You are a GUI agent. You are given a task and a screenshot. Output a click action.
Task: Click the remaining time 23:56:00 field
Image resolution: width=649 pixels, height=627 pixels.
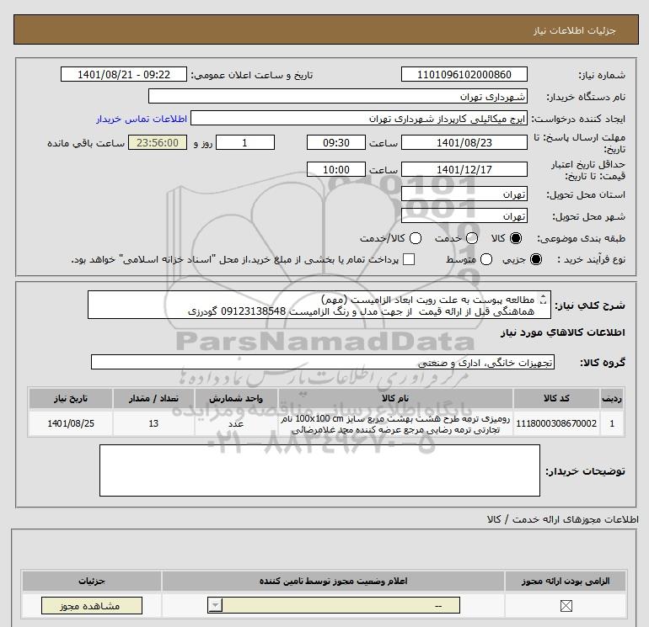158,142
